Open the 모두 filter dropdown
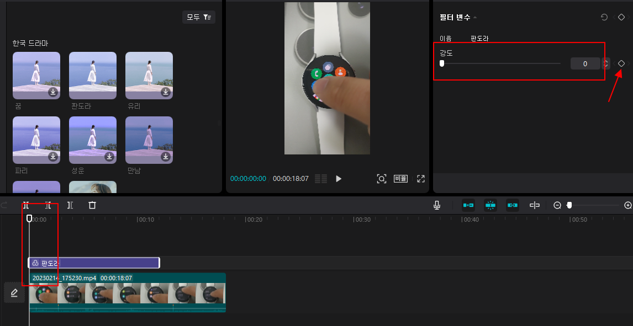This screenshot has width=633, height=326. (199, 17)
